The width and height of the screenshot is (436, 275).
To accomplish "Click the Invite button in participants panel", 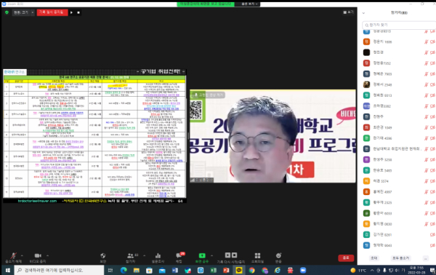I will (374, 258).
